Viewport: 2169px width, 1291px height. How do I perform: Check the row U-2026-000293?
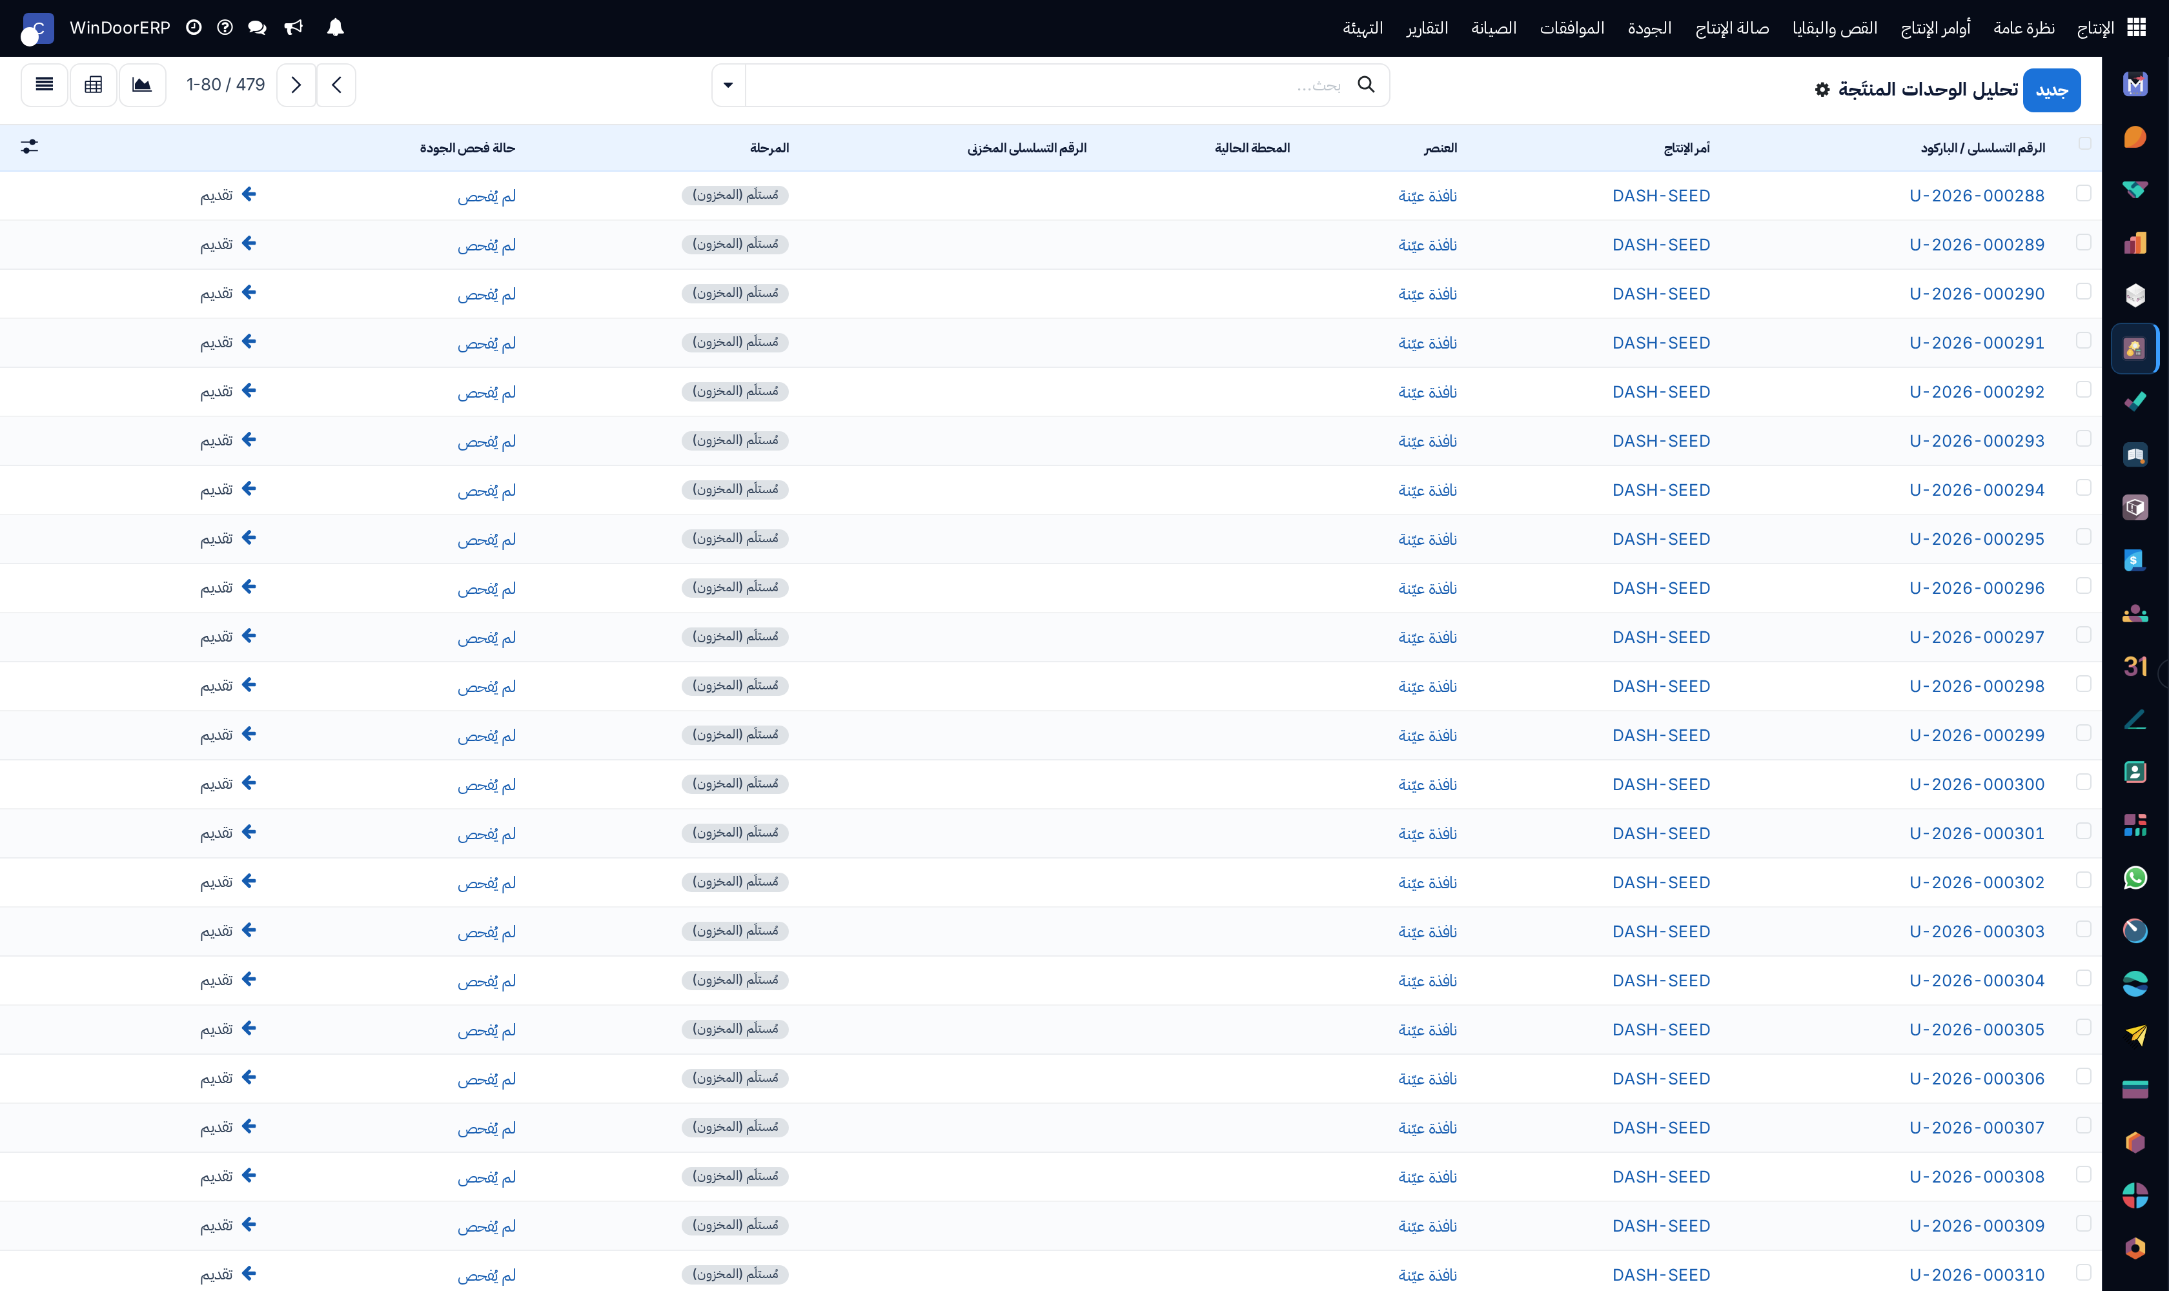[2084, 438]
